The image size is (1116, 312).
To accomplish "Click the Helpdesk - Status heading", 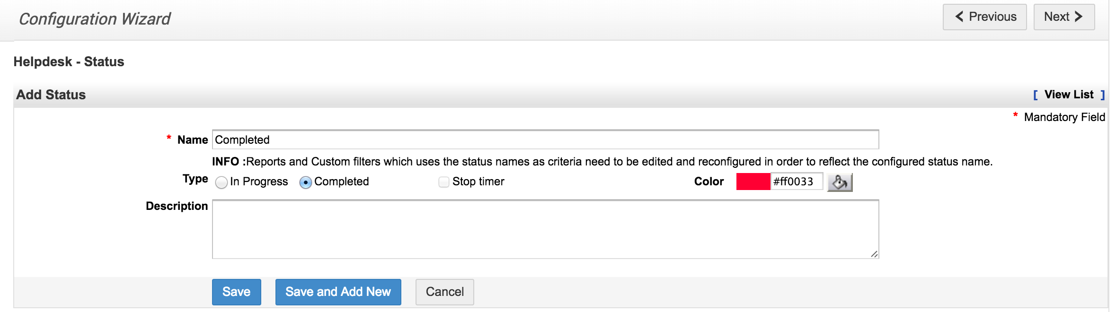I will tap(69, 61).
